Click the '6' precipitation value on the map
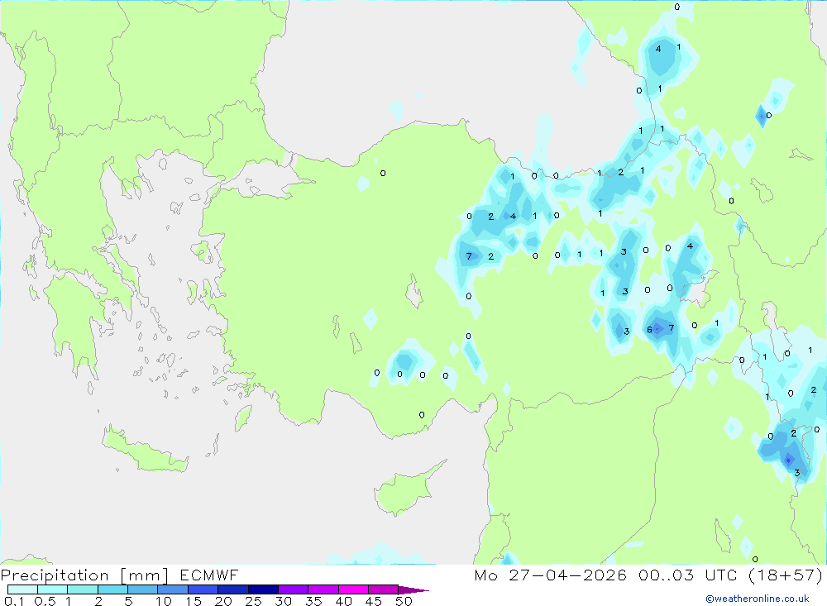This screenshot has width=827, height=606. 650,330
